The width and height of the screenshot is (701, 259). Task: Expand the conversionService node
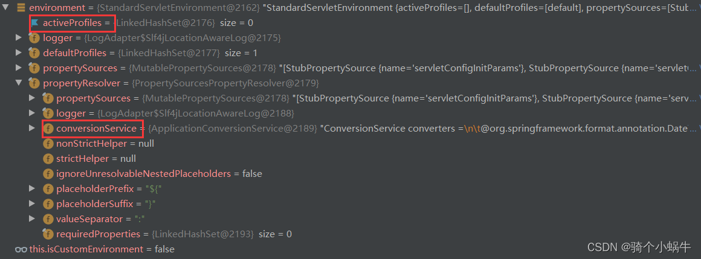click(32, 128)
